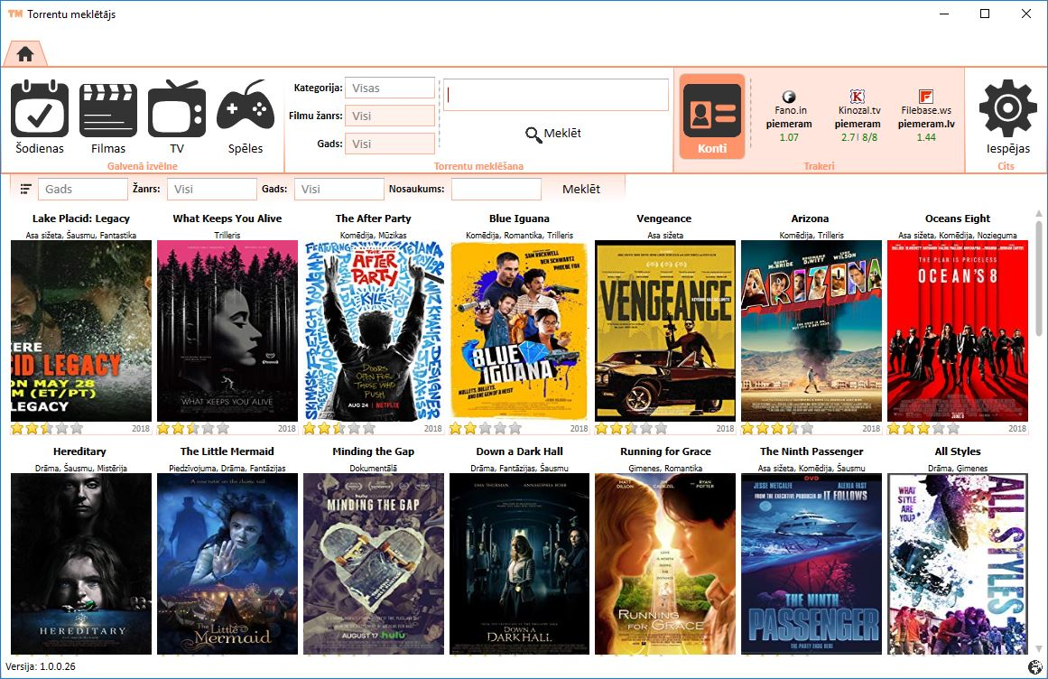Image resolution: width=1048 pixels, height=679 pixels.
Task: Click the Arizona star rating
Action: 777,428
